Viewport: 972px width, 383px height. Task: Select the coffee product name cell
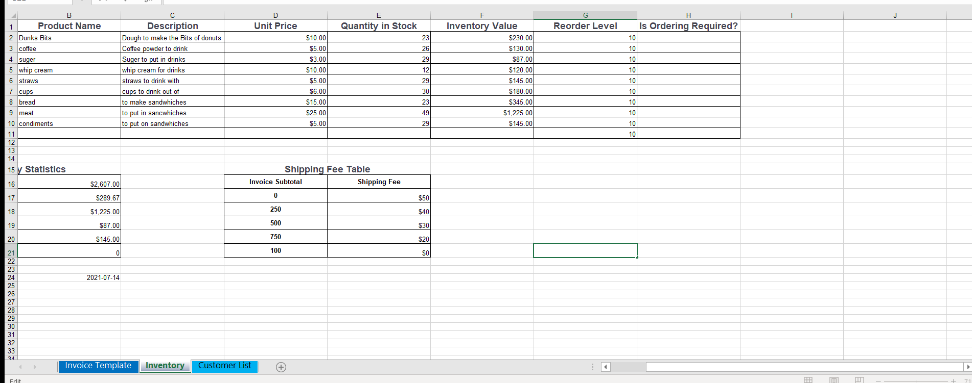70,48
